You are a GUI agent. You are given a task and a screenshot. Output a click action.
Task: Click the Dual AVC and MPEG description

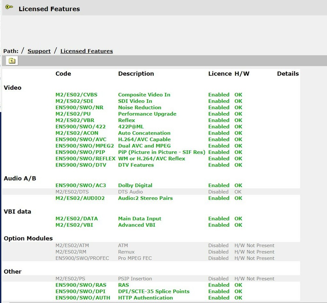tap(145, 146)
